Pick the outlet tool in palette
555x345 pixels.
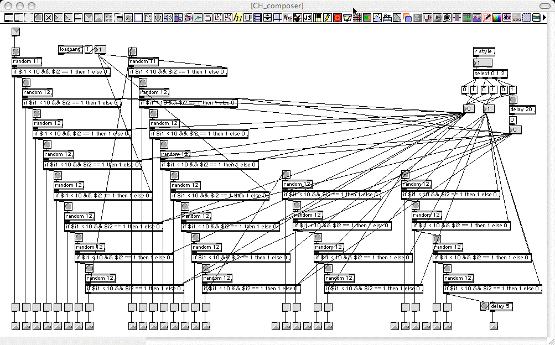[98, 17]
